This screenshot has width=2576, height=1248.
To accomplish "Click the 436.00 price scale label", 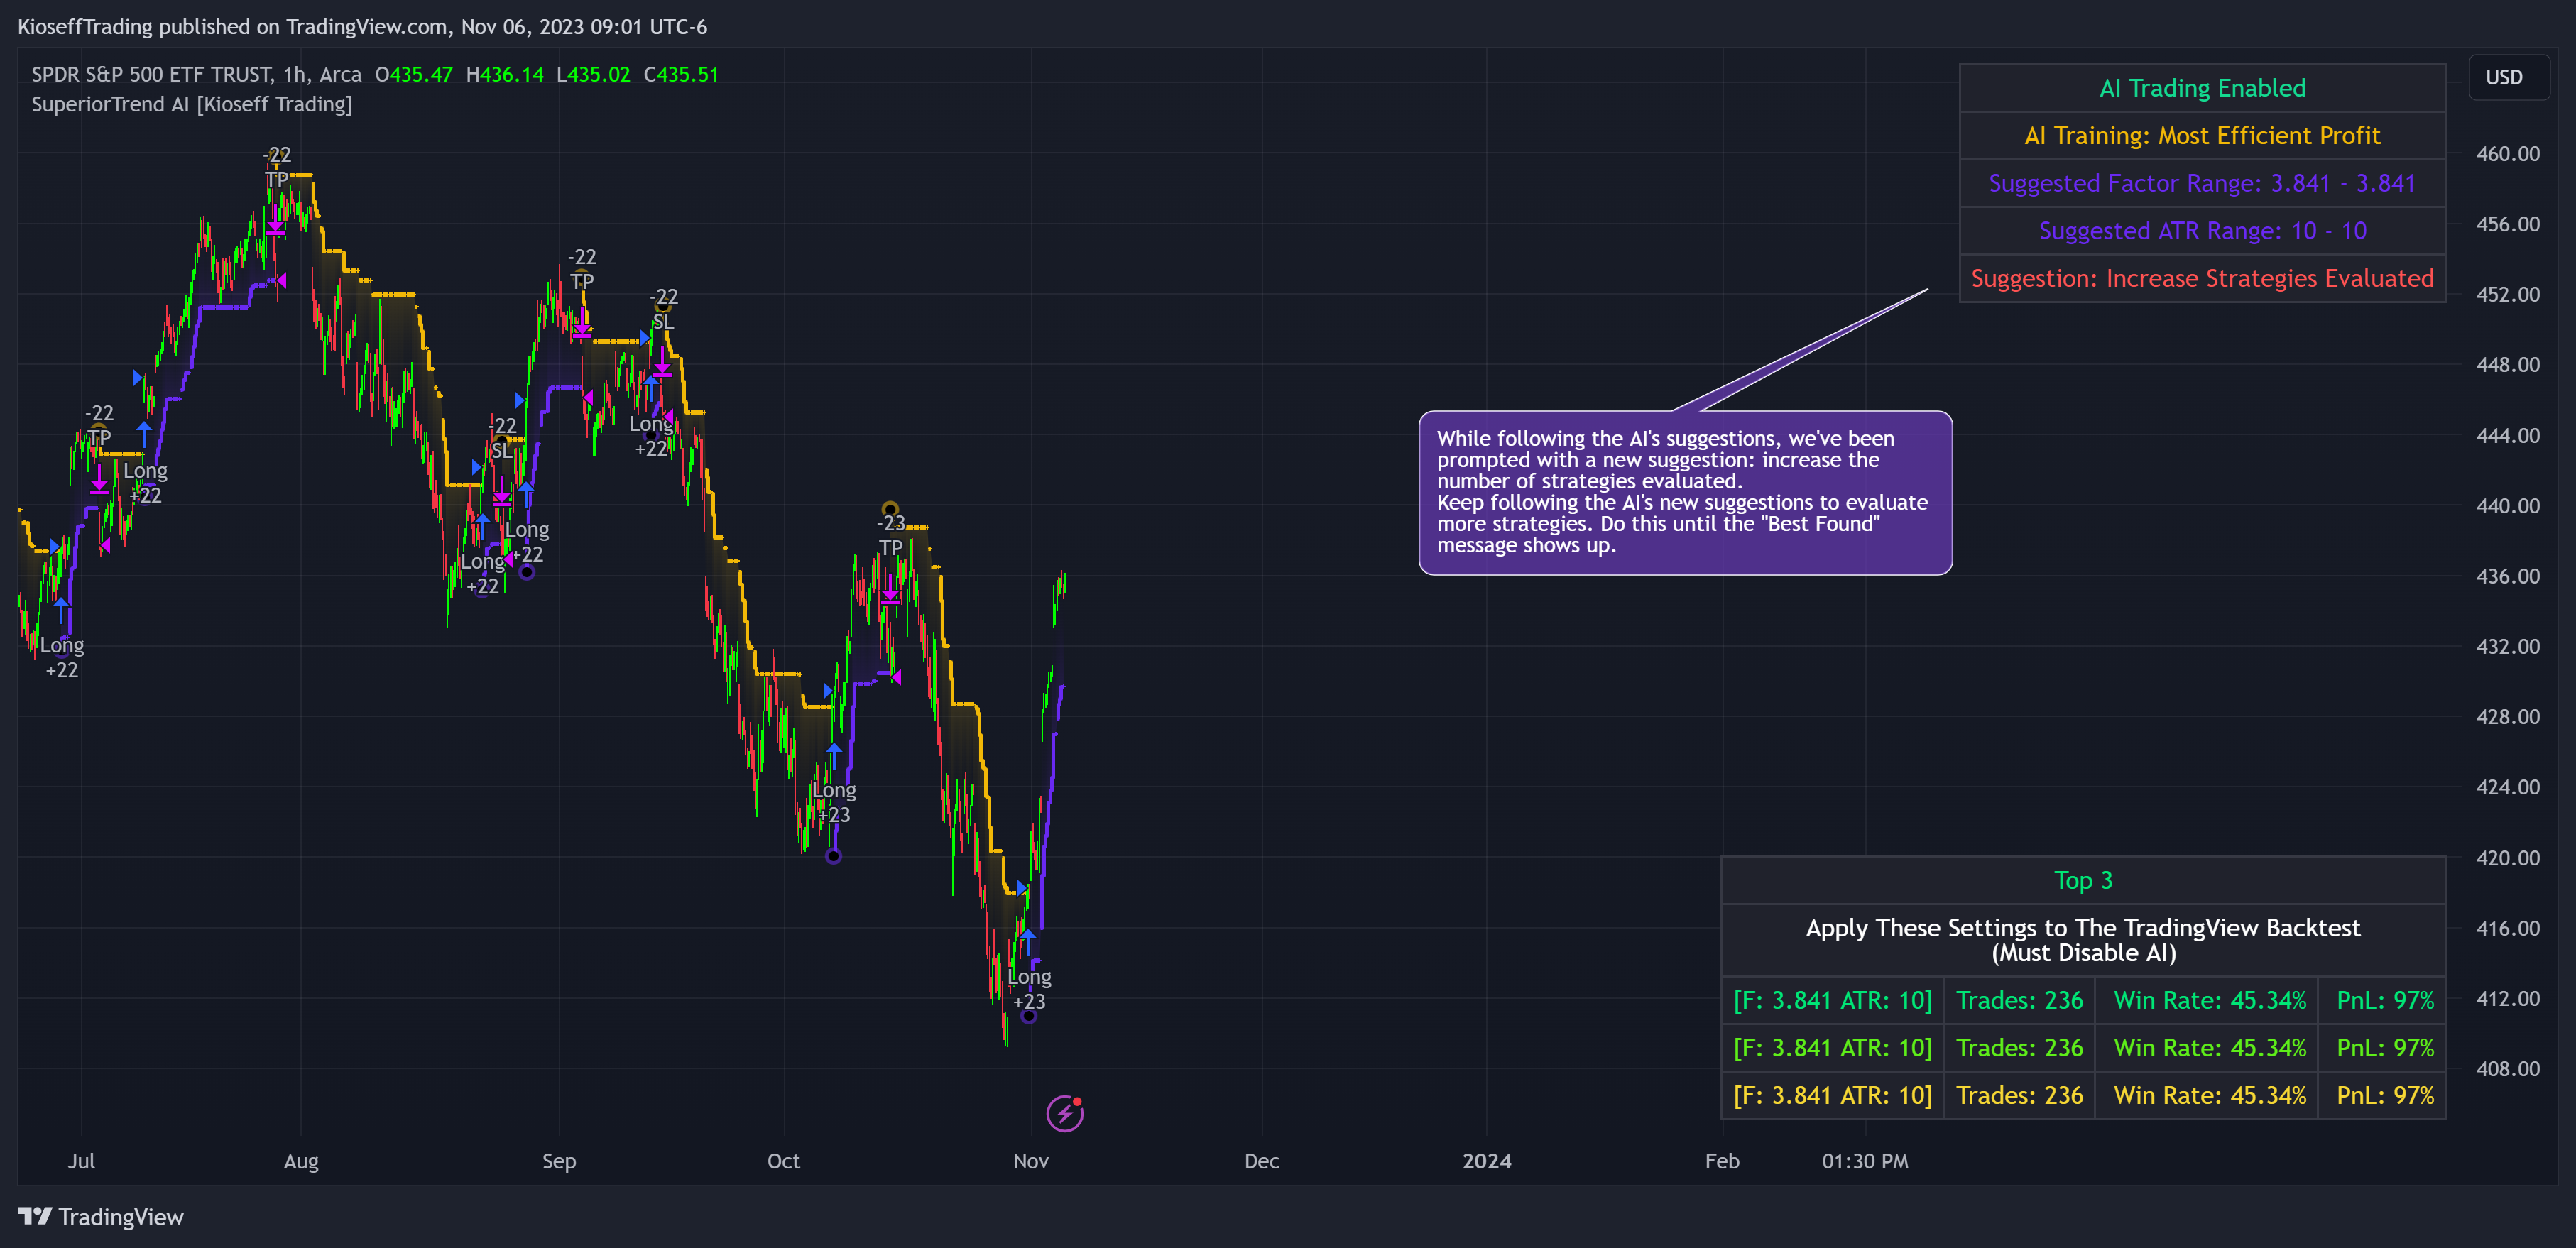I will 2507,576.
